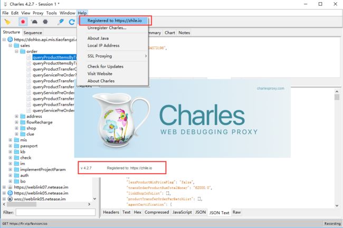Click the Recording status bar button
343x228 pixels.
click(332, 224)
